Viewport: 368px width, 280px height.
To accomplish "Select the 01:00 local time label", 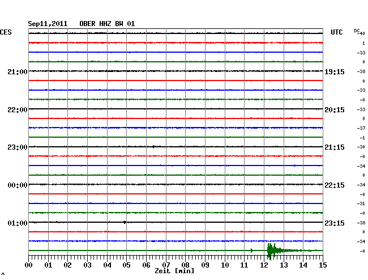I will point(18,223).
